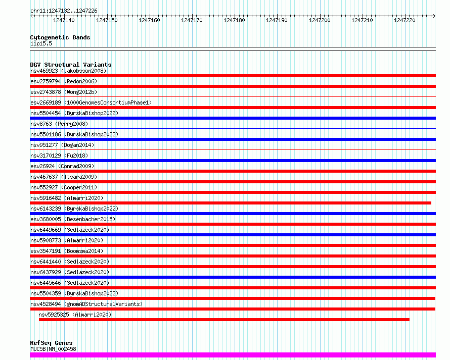The image size is (450, 360).
Task: Select nsv4528494 (gnomADStructuralVariants) label
Action: [x=86, y=304]
